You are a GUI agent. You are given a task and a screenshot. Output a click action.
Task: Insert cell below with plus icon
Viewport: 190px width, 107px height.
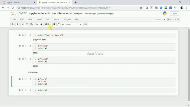click(x=18, y=24)
